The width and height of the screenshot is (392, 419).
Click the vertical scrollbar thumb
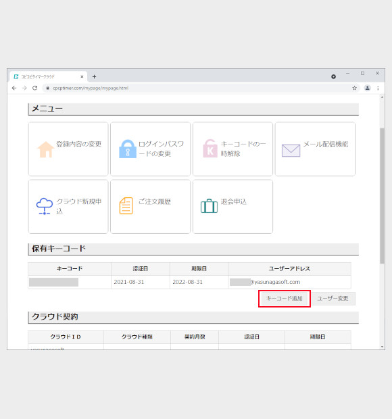tap(382, 195)
